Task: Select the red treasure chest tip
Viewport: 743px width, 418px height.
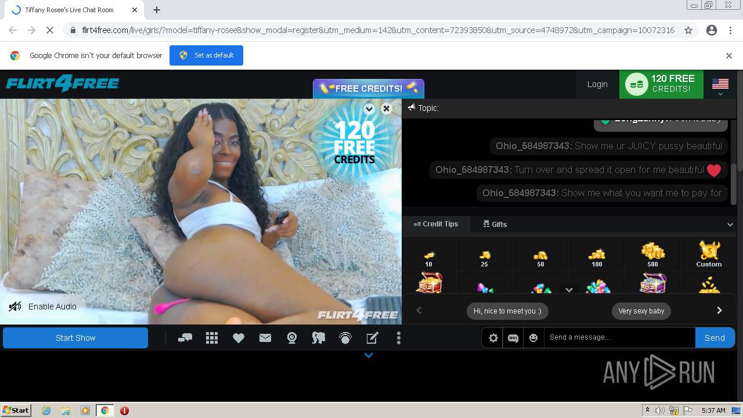Action: click(429, 283)
